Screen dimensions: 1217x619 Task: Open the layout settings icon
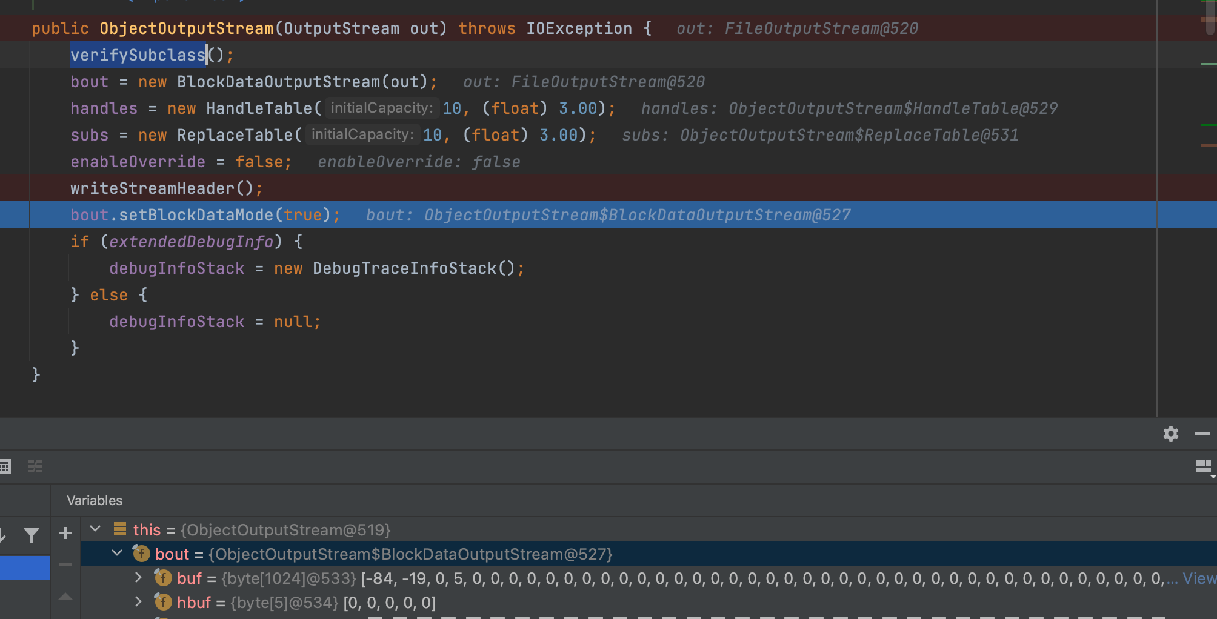tap(1204, 467)
